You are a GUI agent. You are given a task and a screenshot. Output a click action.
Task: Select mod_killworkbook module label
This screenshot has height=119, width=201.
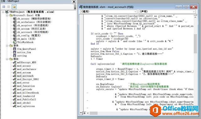click(x=28, y=93)
